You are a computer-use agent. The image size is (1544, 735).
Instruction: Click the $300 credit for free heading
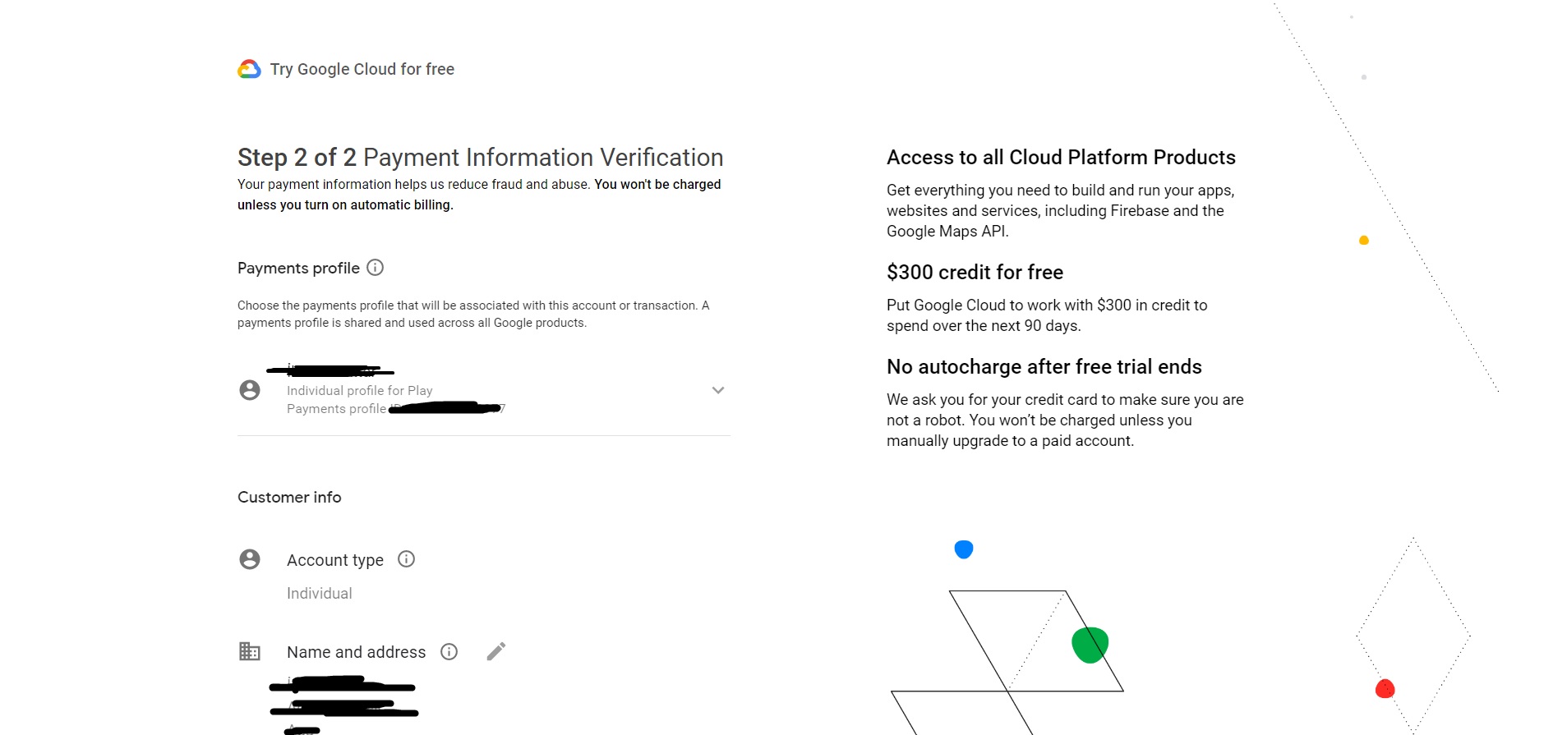pos(975,273)
